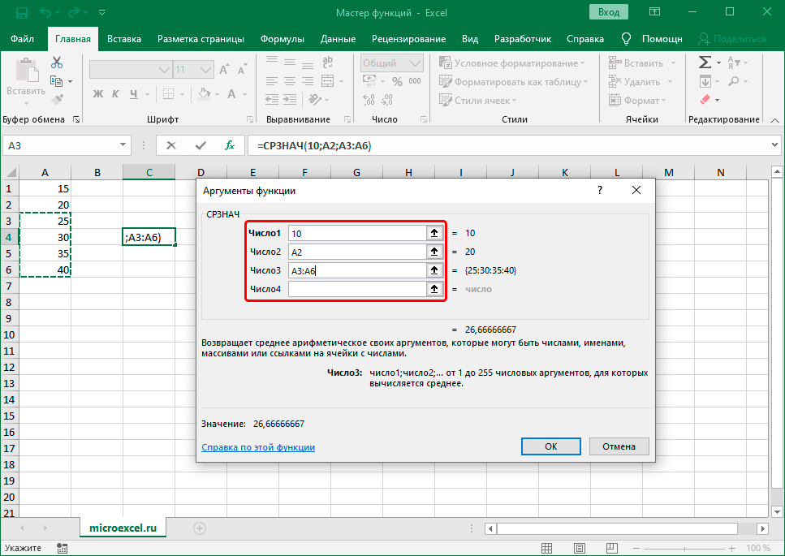Click the collapse button beside the Число1 field
785x556 pixels.
(x=434, y=233)
